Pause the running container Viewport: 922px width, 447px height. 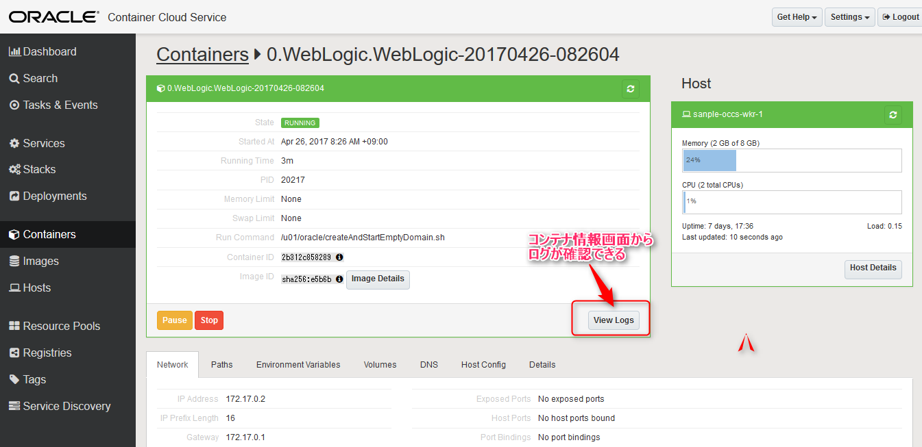click(175, 320)
